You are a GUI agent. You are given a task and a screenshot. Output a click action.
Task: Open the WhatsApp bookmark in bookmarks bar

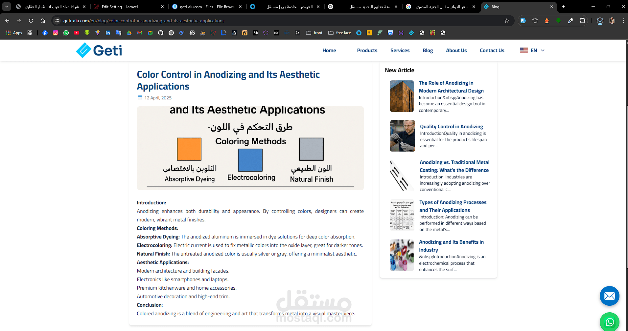pyautogui.click(x=66, y=33)
